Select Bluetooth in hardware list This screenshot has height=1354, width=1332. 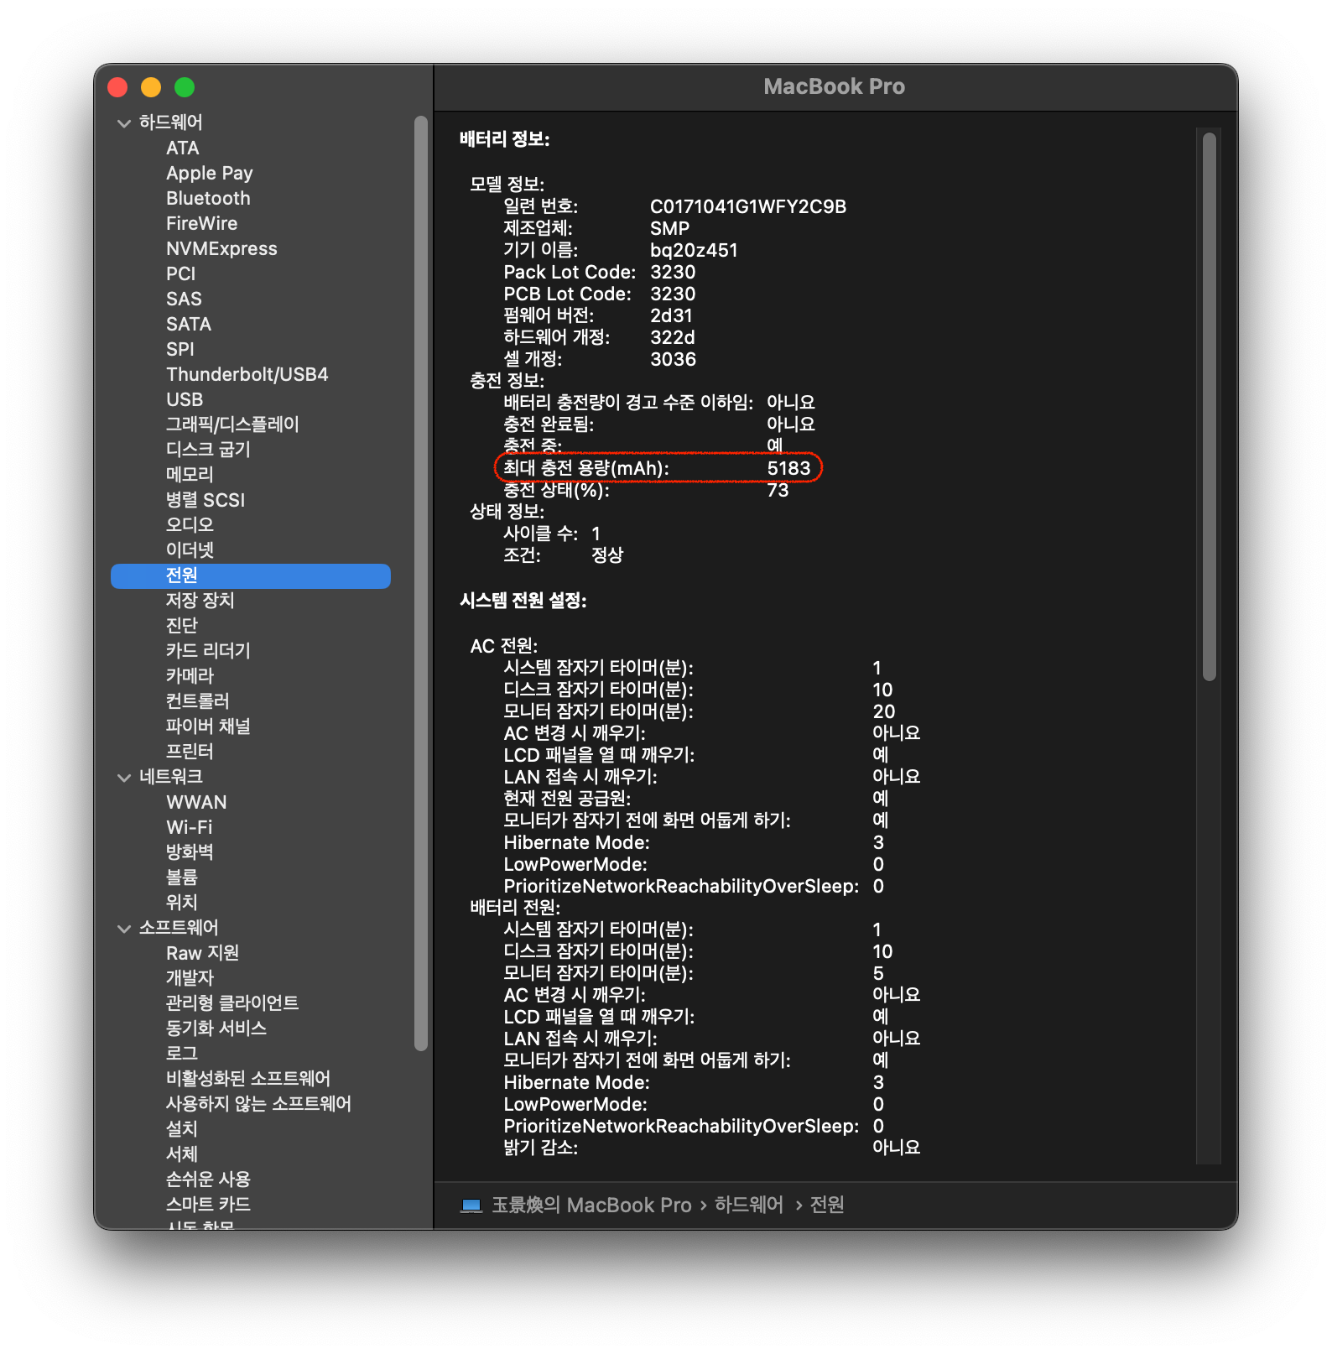tap(208, 198)
